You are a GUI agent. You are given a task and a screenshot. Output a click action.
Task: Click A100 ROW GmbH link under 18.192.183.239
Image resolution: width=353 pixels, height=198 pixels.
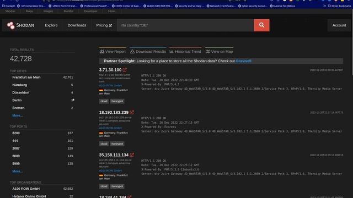(110, 128)
